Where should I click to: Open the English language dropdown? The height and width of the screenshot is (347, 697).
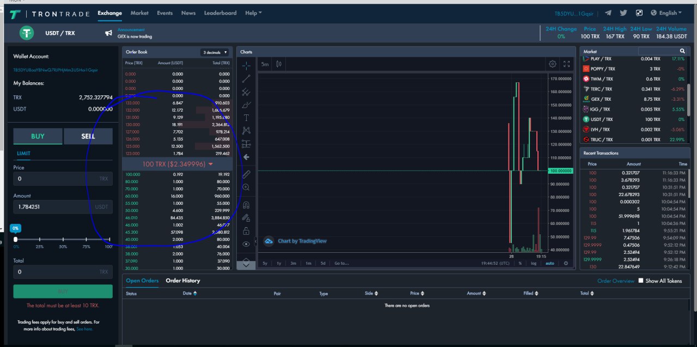[x=667, y=13]
